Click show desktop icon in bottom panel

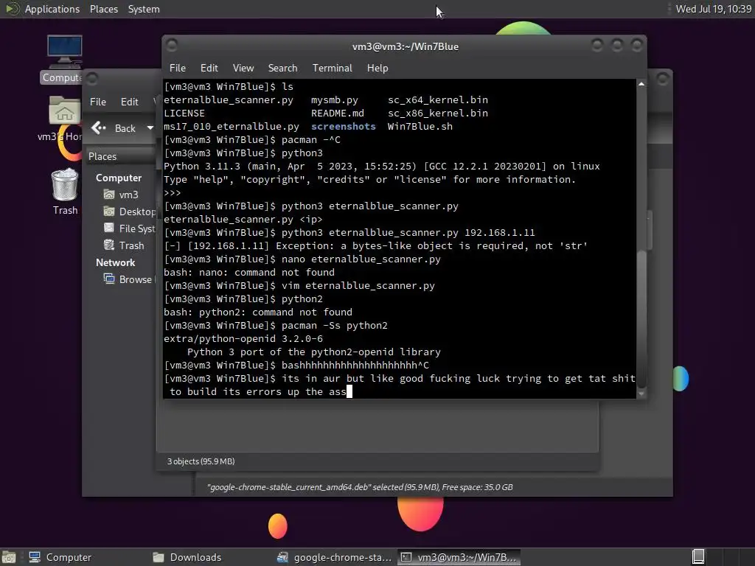point(9,557)
